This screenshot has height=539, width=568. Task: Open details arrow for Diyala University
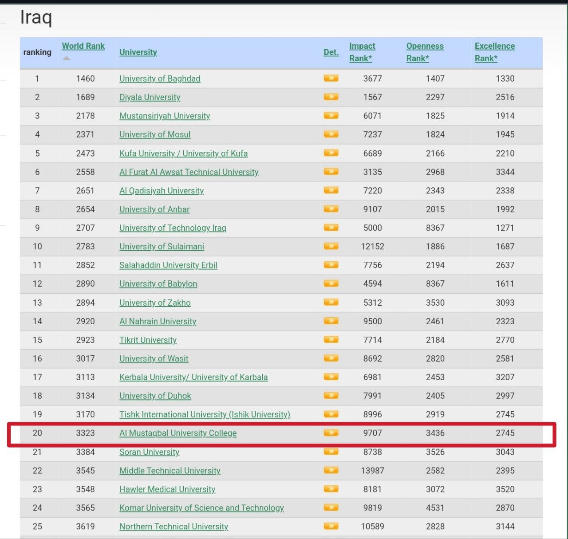331,97
